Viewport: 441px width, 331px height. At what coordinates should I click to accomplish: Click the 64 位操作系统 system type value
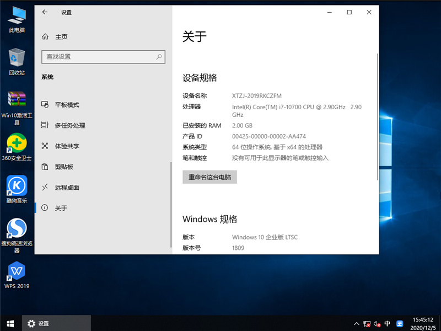point(277,147)
